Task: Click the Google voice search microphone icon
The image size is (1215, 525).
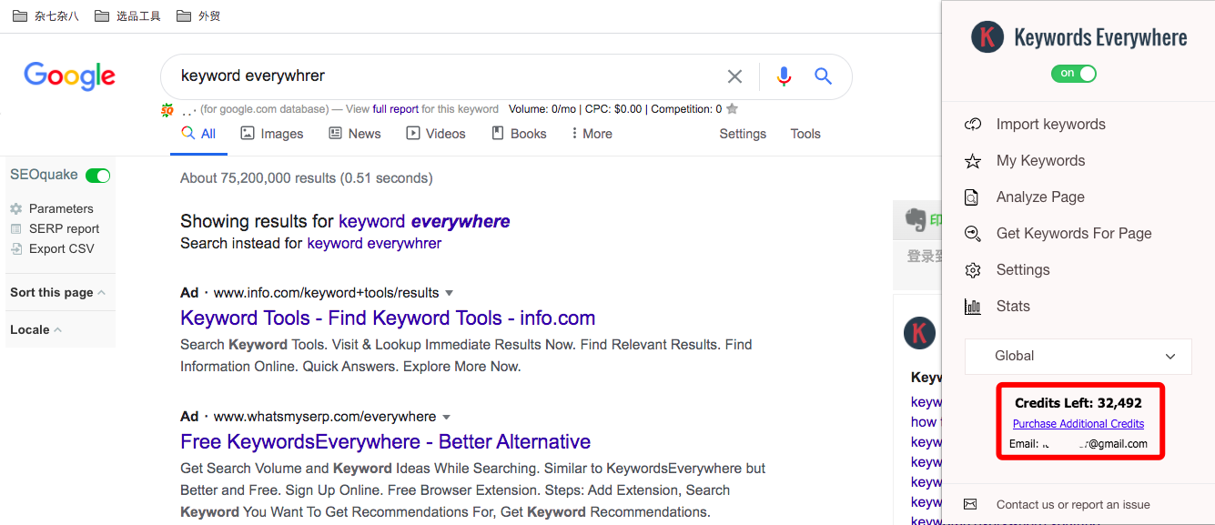Action: click(784, 76)
